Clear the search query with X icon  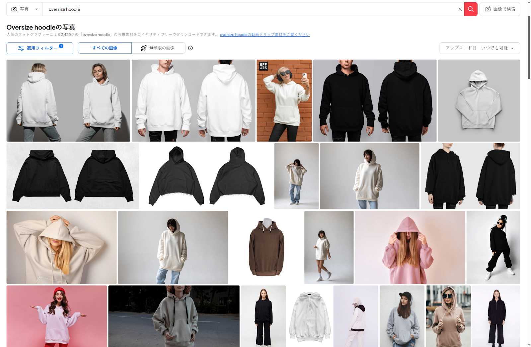pyautogui.click(x=460, y=9)
